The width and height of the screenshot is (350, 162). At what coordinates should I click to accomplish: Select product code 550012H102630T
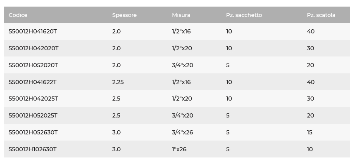(x=32, y=149)
